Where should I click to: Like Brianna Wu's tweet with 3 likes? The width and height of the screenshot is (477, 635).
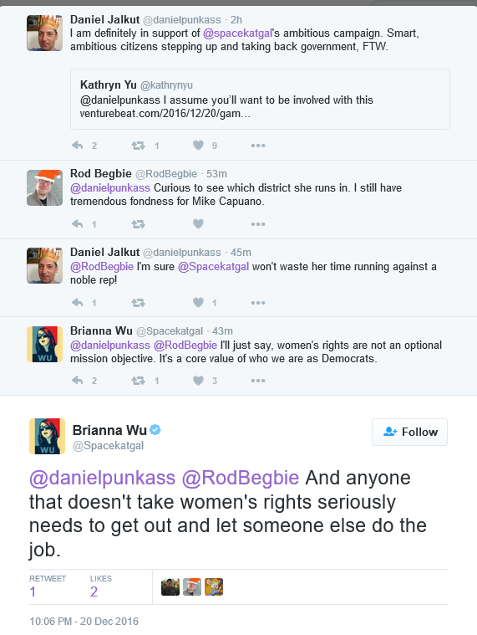(198, 381)
